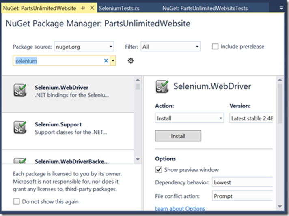Click the Selenium.WebDriver details header icon
Image resolution: width=289 pixels, height=216 pixels.
pyautogui.click(x=162, y=86)
